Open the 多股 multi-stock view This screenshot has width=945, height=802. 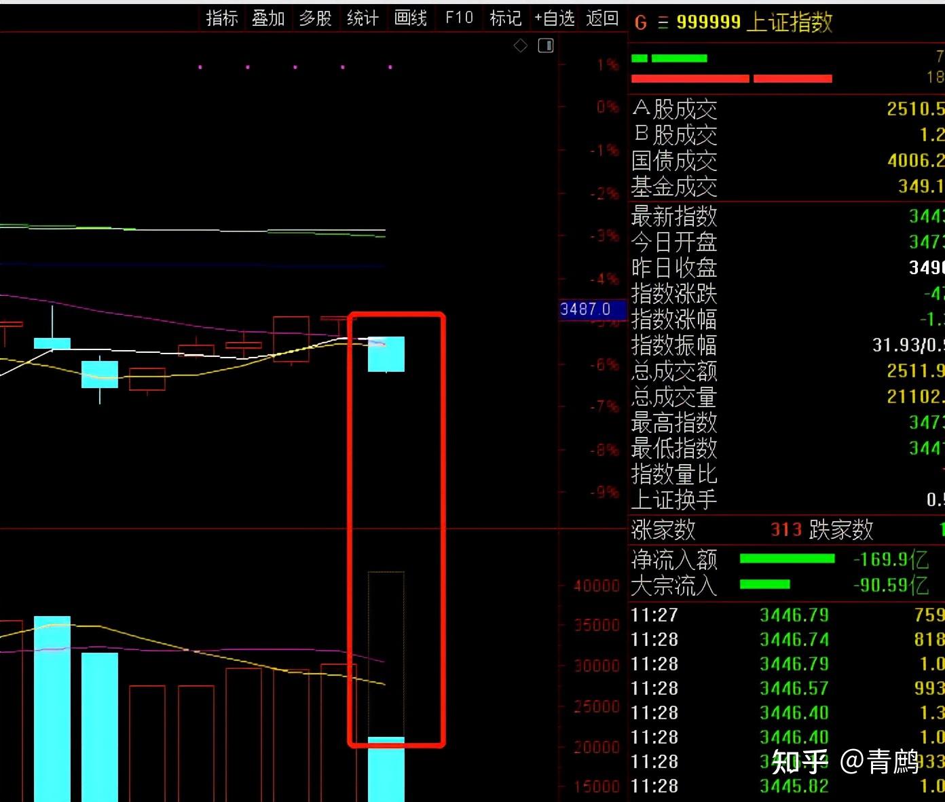(x=316, y=18)
